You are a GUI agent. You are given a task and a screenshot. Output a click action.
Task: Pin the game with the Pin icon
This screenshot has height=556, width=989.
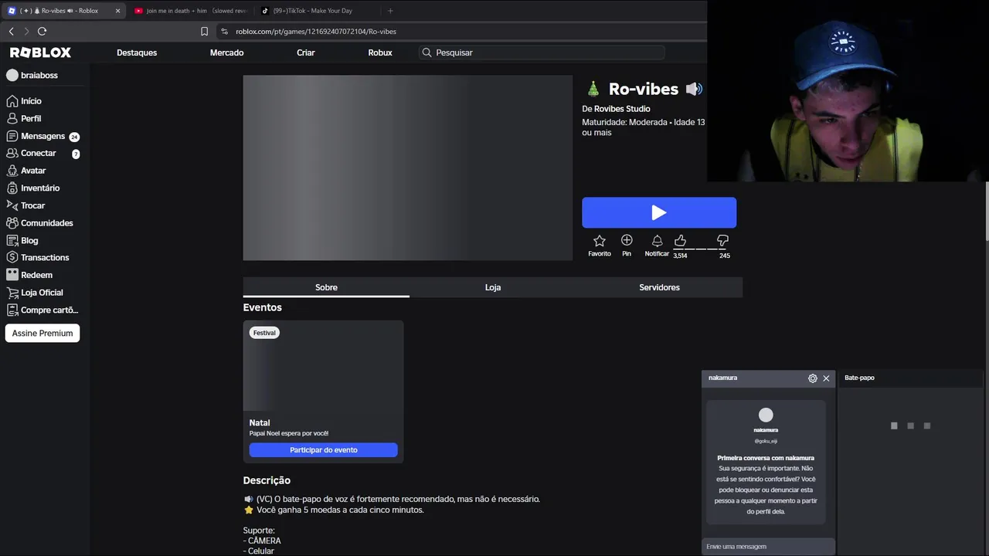click(x=627, y=241)
